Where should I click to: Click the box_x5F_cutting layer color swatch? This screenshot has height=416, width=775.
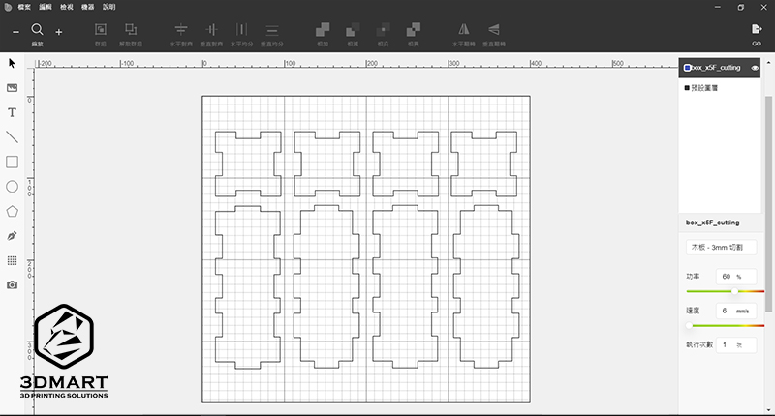pyautogui.click(x=687, y=68)
